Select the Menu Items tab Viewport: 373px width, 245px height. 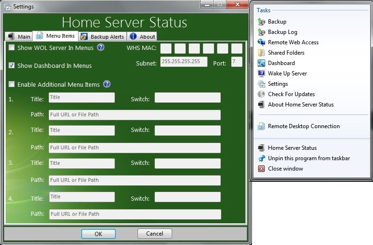click(x=55, y=36)
